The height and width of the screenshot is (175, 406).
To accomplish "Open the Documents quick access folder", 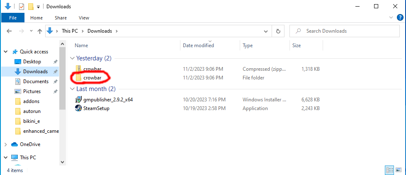I will coord(36,82).
